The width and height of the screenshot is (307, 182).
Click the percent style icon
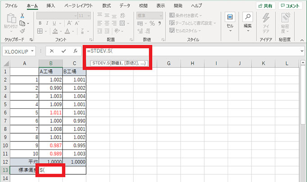tap(152, 23)
